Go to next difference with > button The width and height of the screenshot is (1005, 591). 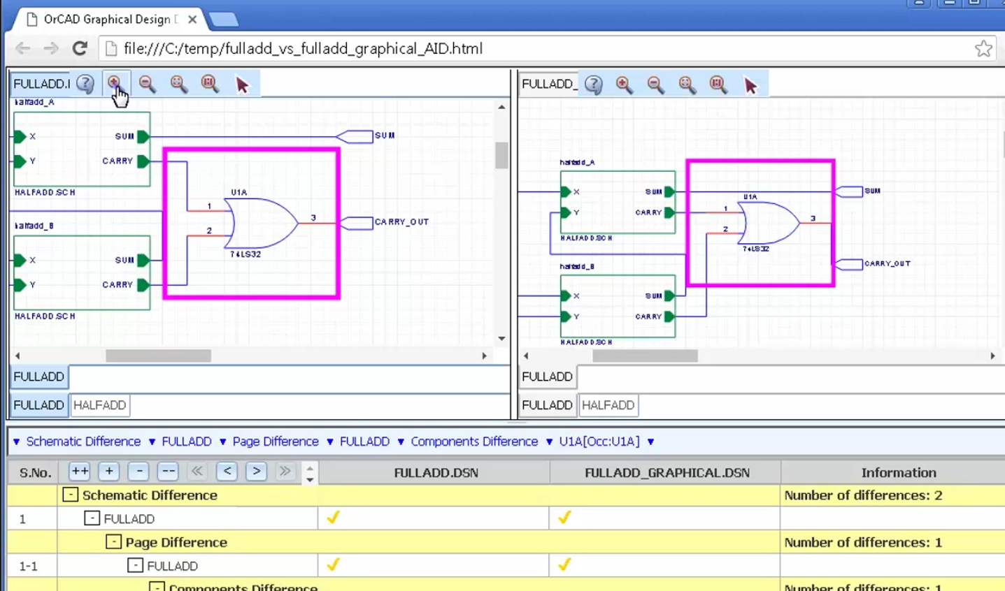point(256,471)
